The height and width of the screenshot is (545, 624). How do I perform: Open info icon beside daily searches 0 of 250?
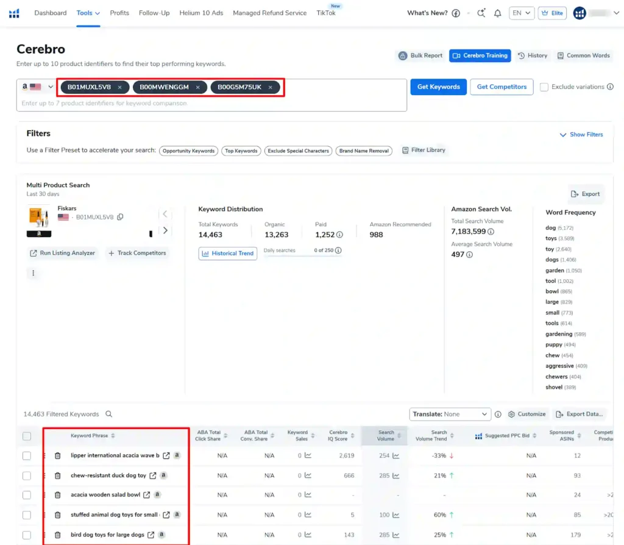(x=338, y=251)
